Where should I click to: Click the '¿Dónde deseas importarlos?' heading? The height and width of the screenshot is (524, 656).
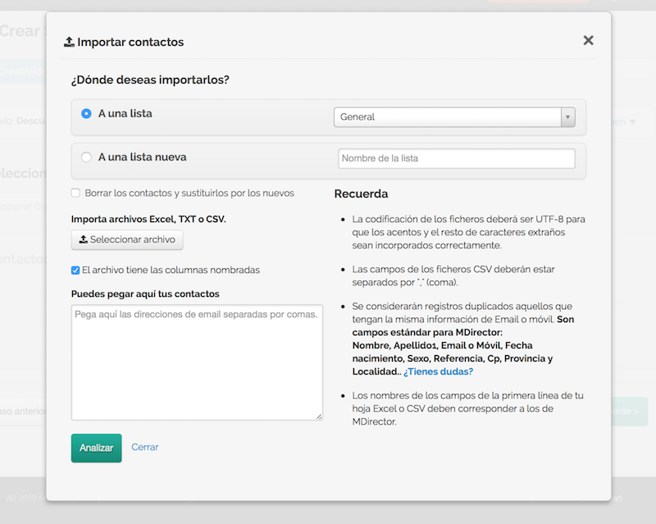point(150,80)
